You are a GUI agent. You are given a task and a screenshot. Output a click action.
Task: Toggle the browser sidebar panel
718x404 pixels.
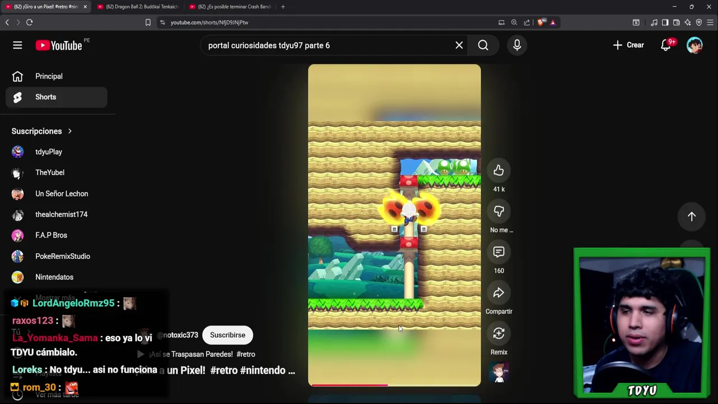665,22
